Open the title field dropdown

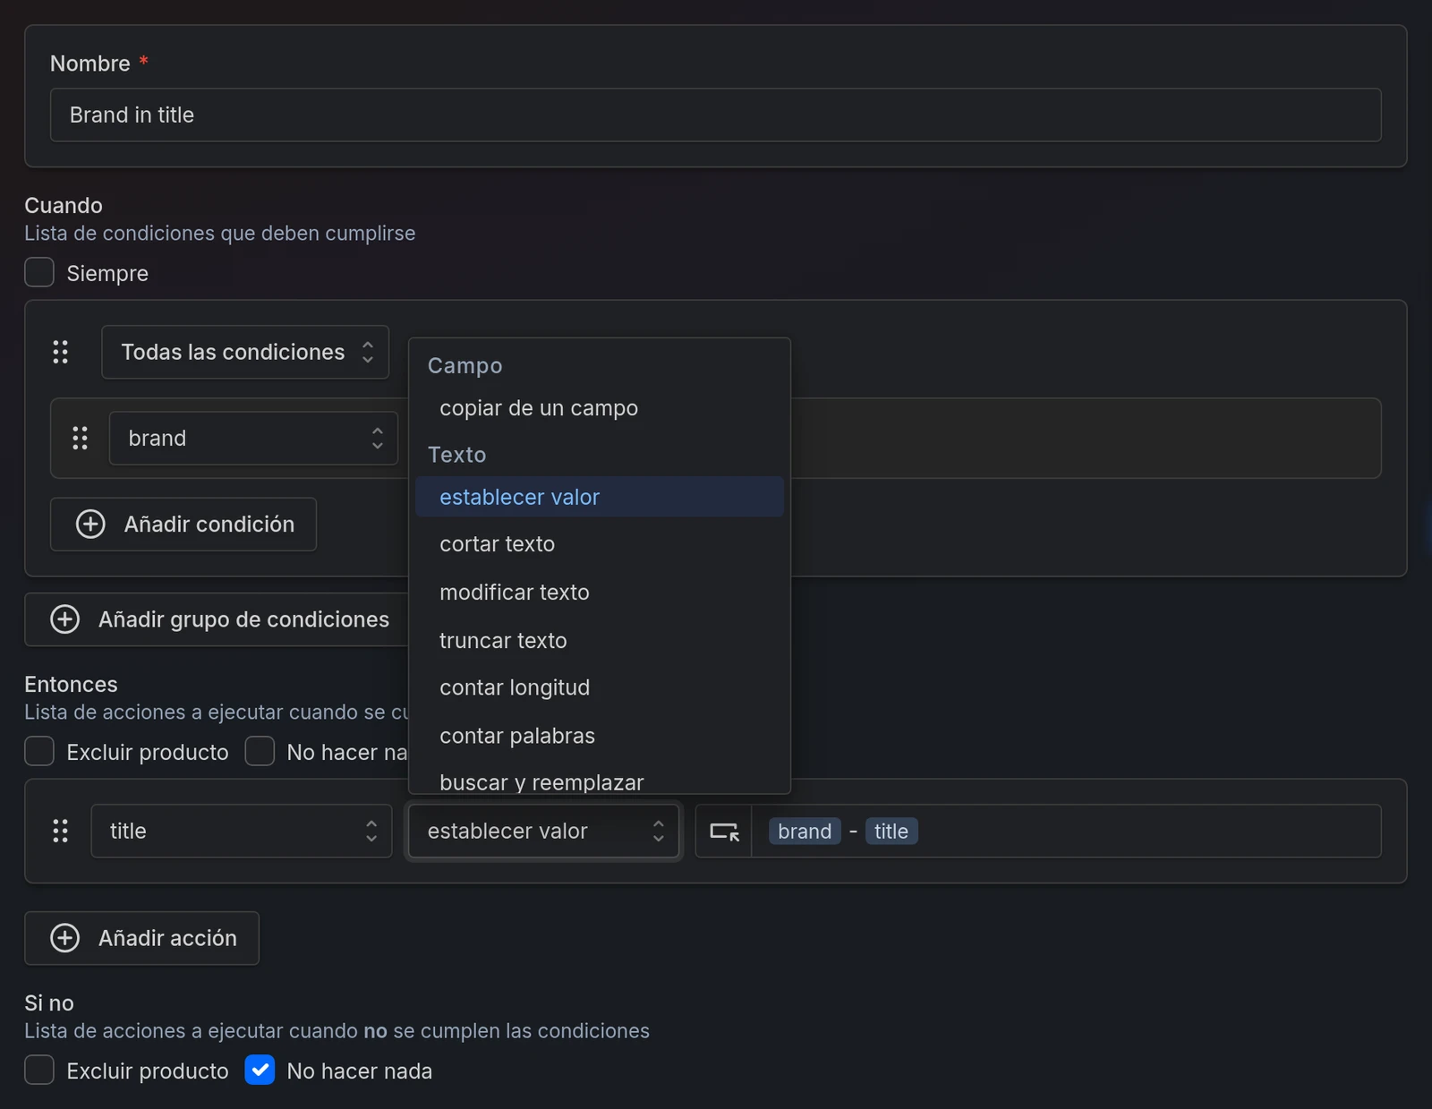(242, 831)
